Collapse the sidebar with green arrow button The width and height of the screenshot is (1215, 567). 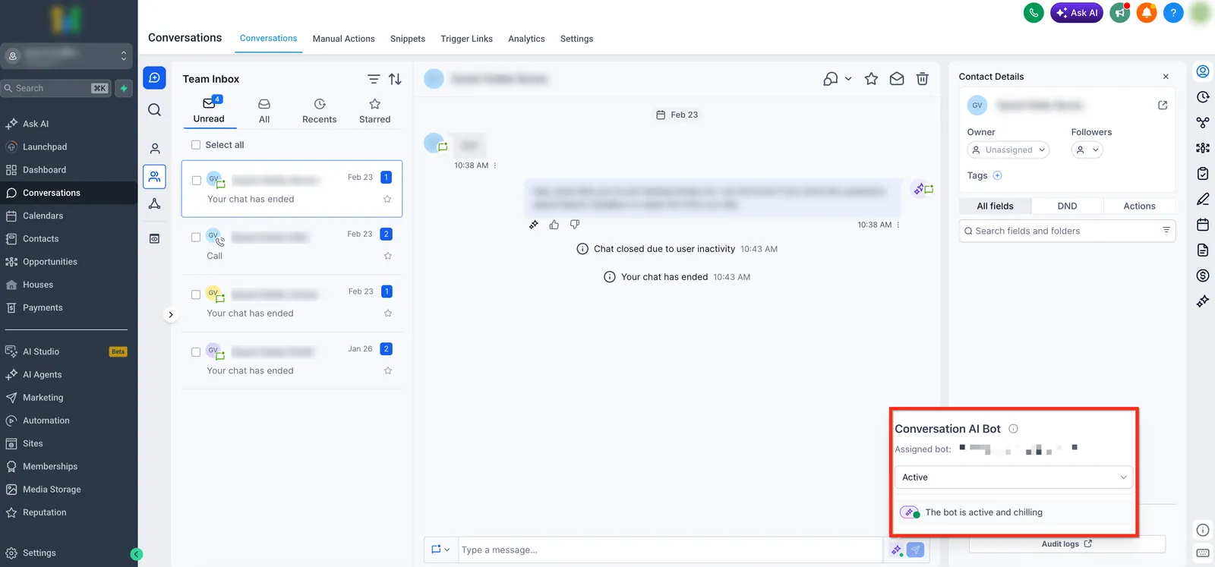pyautogui.click(x=137, y=554)
